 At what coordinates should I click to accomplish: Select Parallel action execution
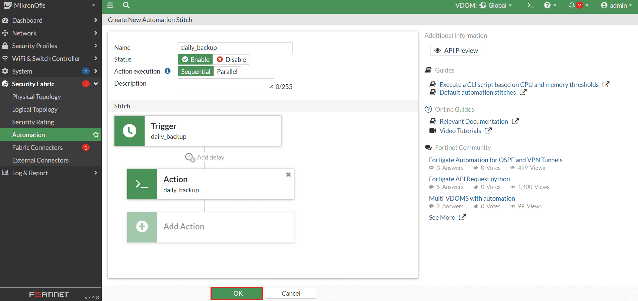click(227, 72)
